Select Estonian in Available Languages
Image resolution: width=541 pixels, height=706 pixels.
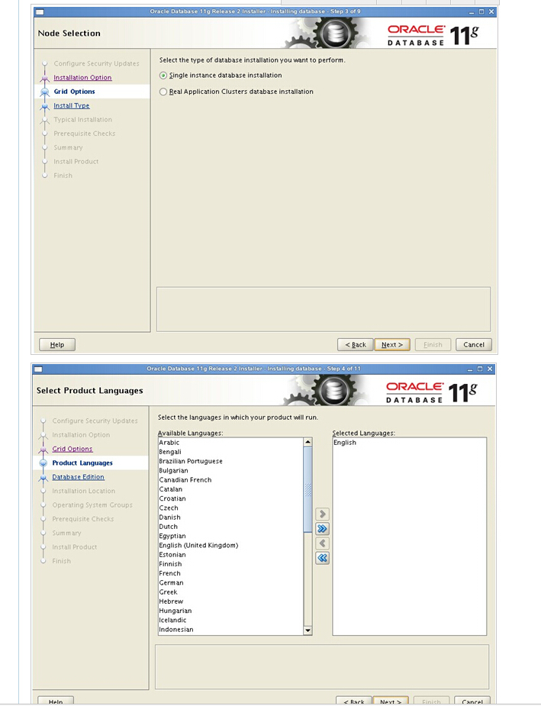pos(231,555)
